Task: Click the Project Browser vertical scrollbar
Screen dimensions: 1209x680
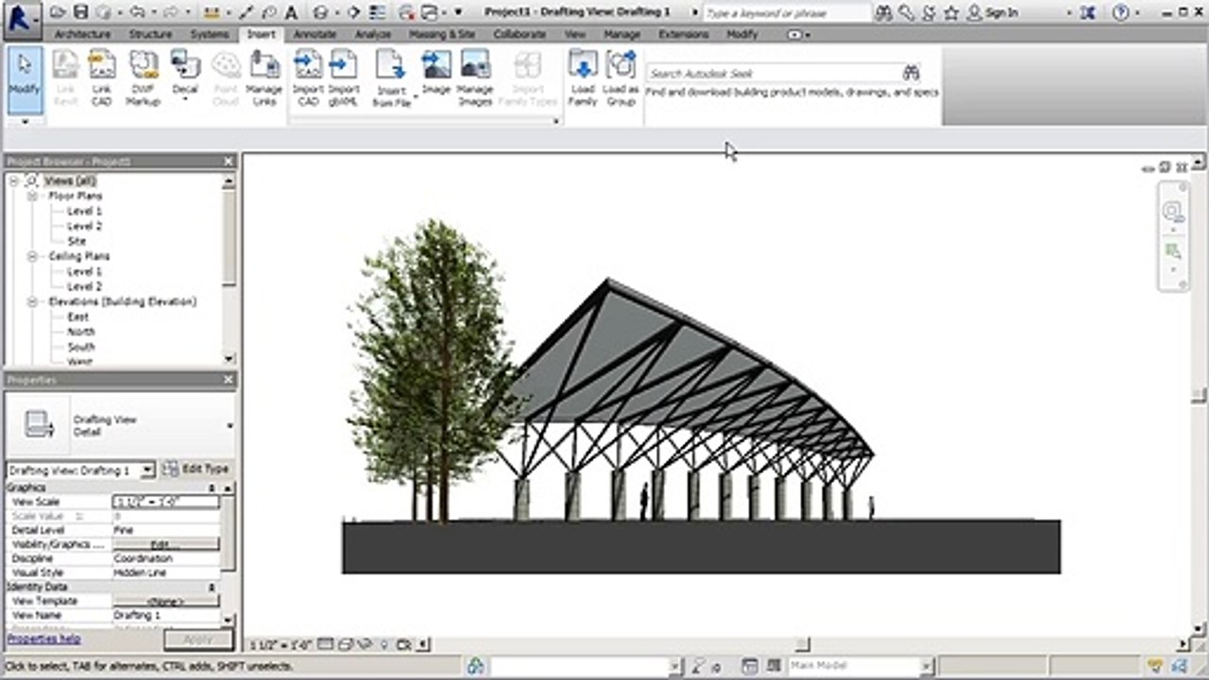Action: tap(230, 270)
